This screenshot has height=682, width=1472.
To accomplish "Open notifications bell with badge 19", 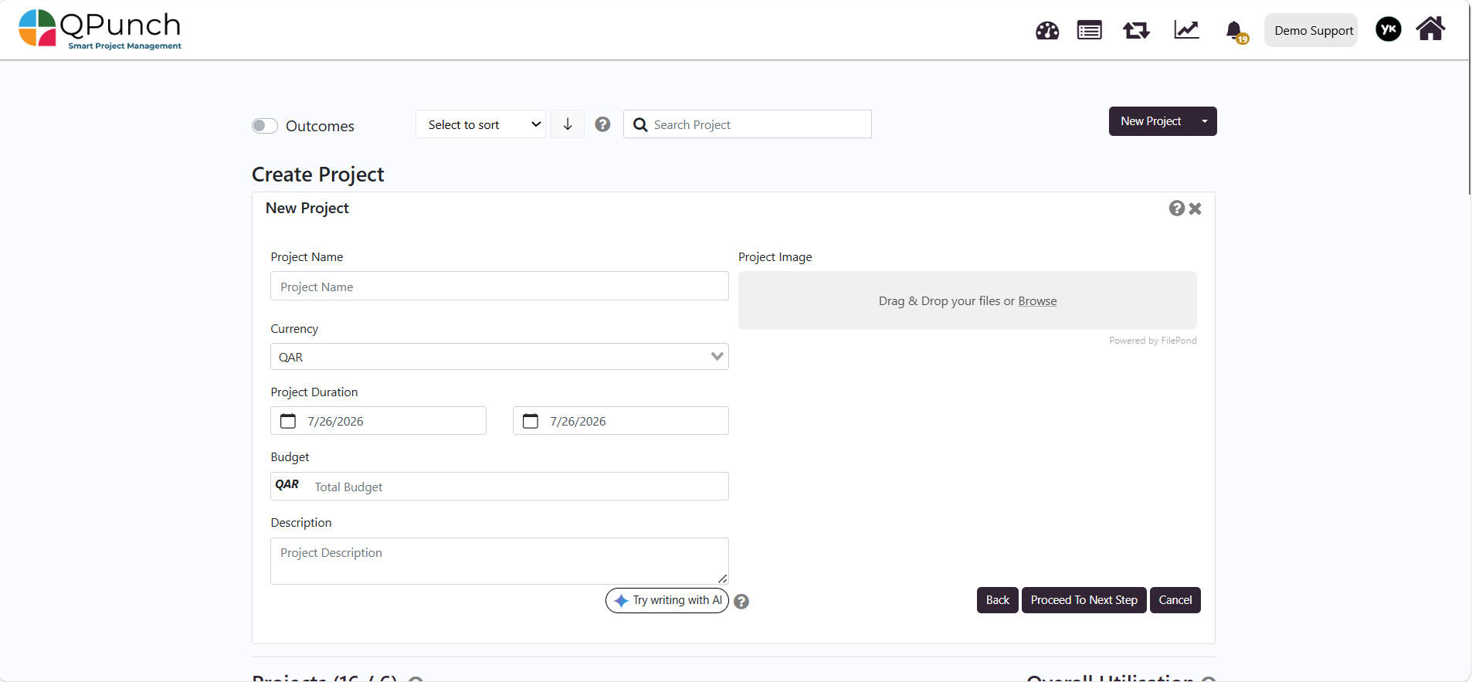I will pos(1235,32).
